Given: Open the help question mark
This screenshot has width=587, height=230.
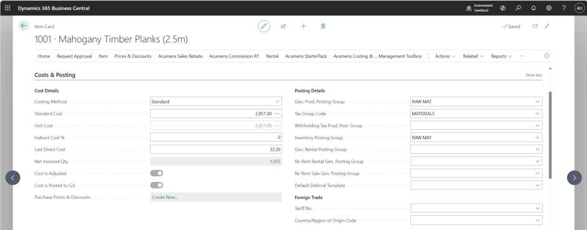Looking at the screenshot, I should click(564, 8).
